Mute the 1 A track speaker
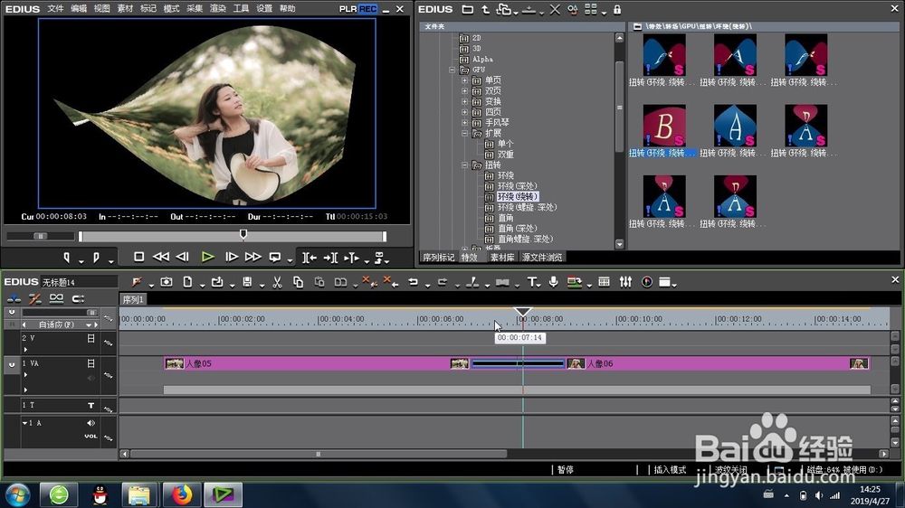The height and width of the screenshot is (508, 905). click(x=90, y=423)
